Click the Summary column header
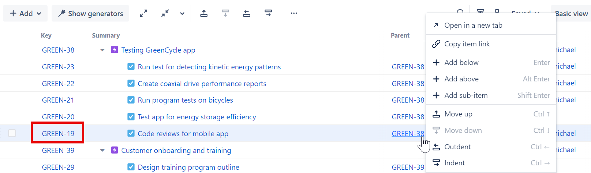Image resolution: width=591 pixels, height=173 pixels. 106,35
